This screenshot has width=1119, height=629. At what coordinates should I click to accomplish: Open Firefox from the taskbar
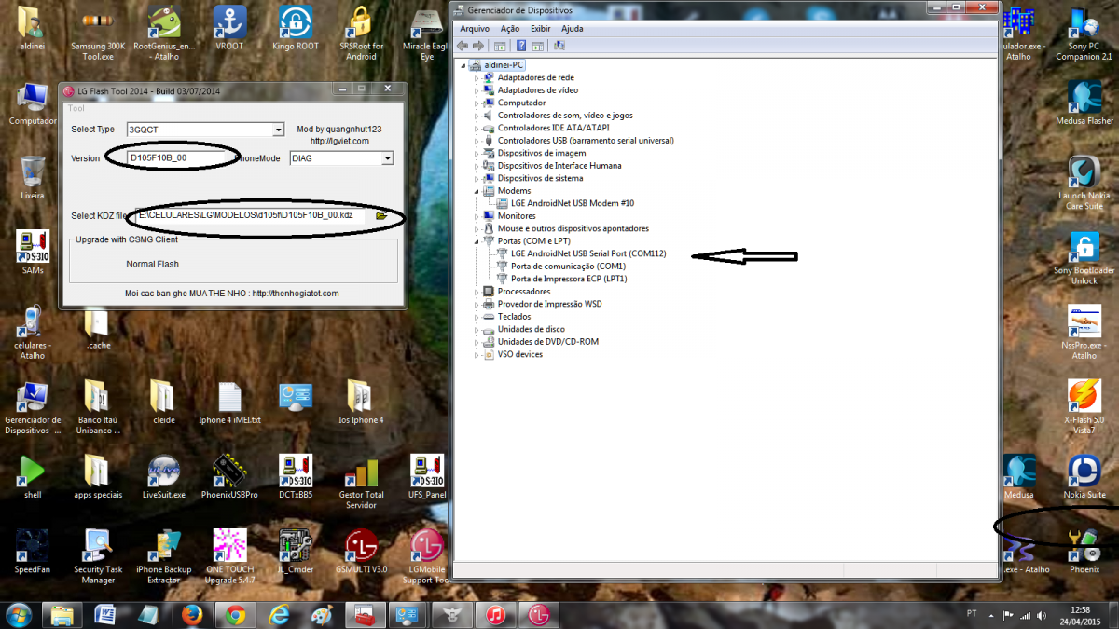192,615
